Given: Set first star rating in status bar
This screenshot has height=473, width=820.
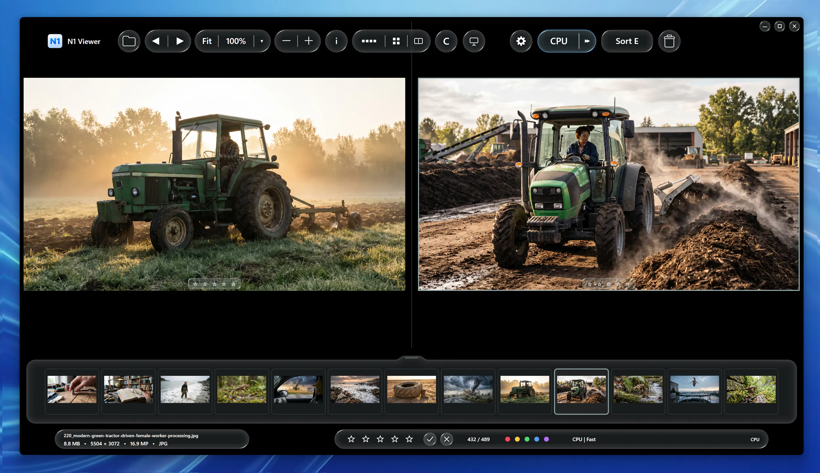Looking at the screenshot, I should [x=351, y=439].
